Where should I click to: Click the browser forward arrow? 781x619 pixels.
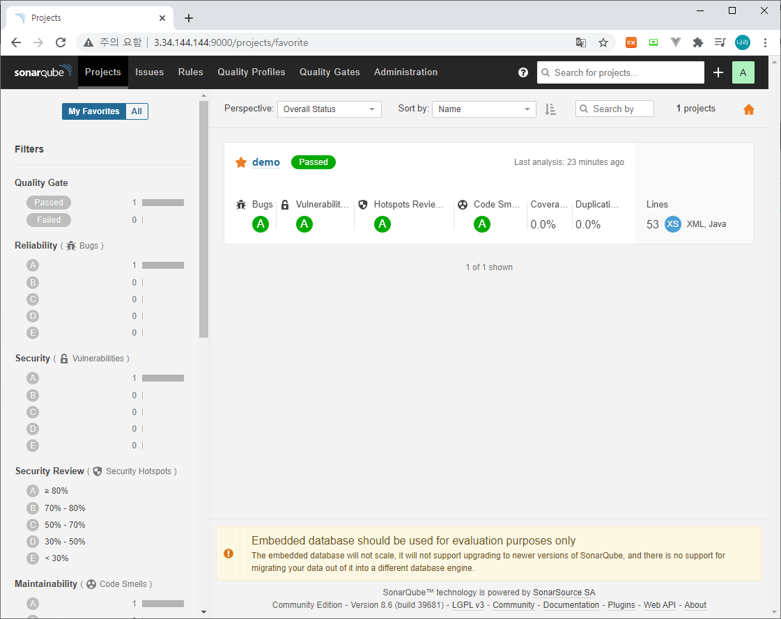[x=38, y=42]
